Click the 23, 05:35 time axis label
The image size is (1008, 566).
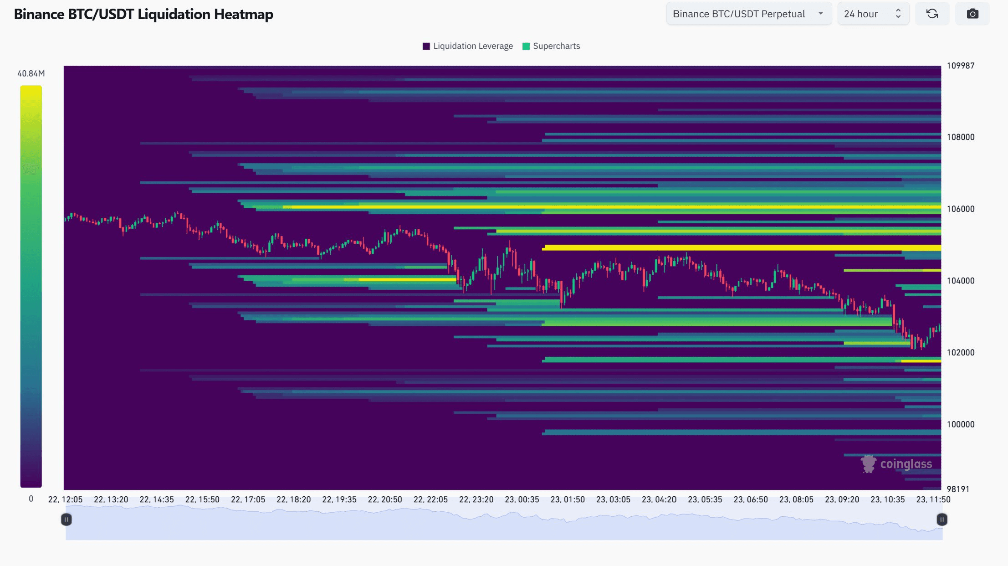705,499
